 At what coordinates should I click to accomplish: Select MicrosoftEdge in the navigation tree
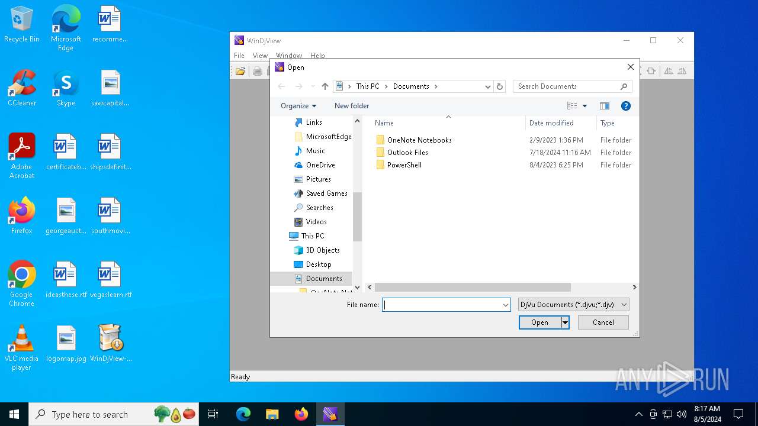323,137
